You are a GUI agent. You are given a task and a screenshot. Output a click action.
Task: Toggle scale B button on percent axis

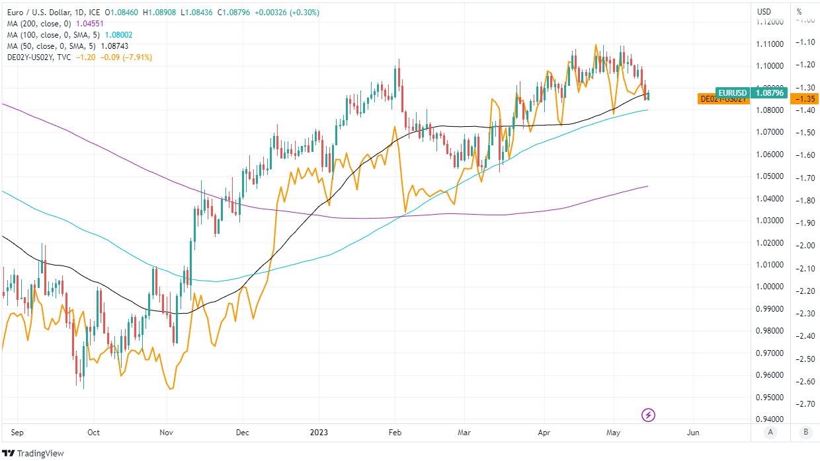[805, 433]
